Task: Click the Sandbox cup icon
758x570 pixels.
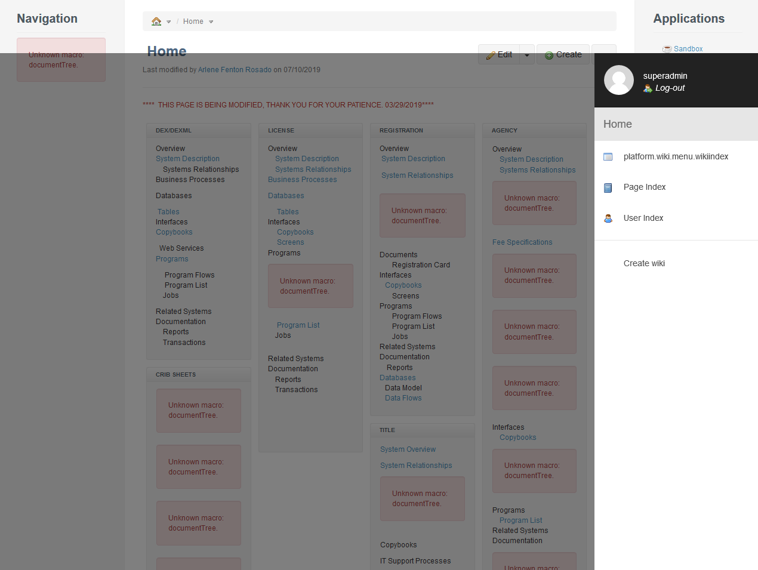Action: pos(667,49)
